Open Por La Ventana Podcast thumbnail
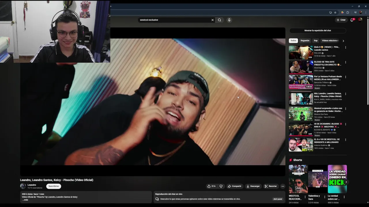Screen dimensions: 369x207 tap(301, 82)
